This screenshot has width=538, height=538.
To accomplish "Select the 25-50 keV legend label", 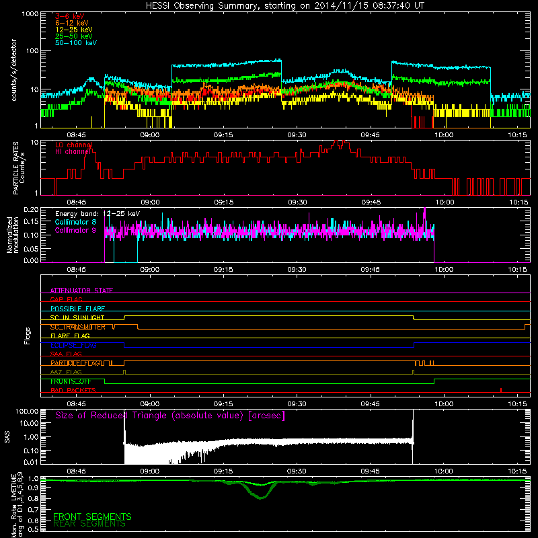I will [74, 36].
